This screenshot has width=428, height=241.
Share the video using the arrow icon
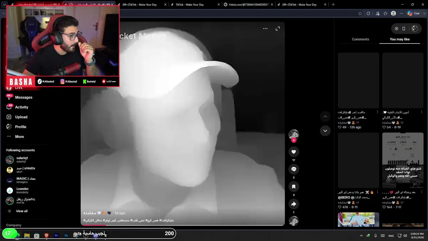click(294, 204)
